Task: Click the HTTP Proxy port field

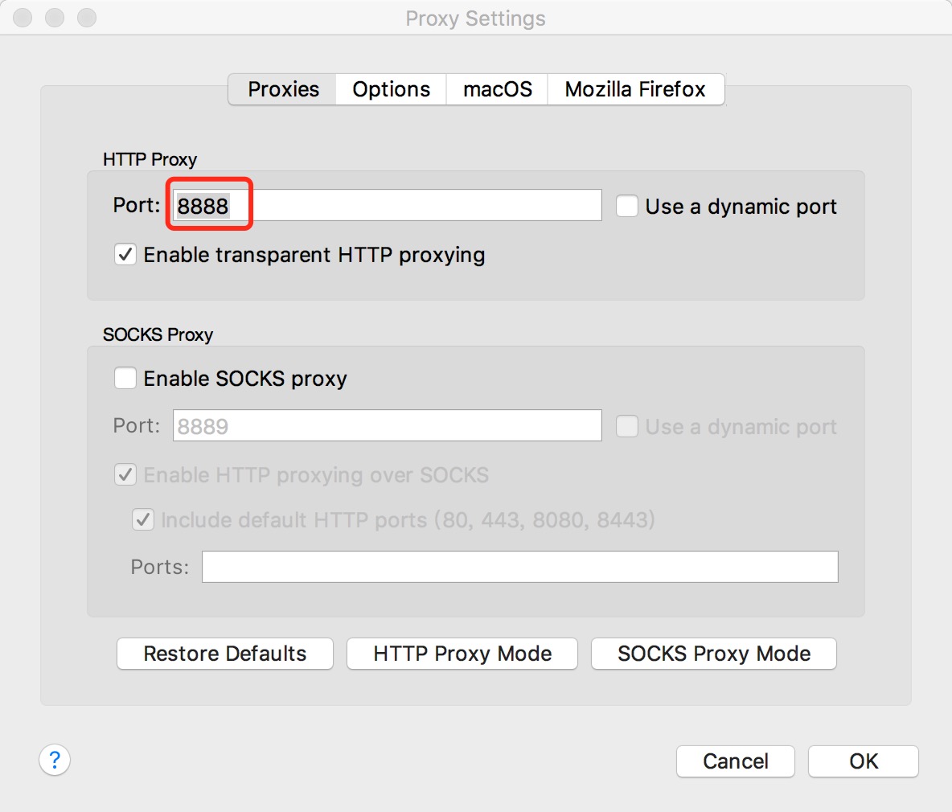Action: 388,205
